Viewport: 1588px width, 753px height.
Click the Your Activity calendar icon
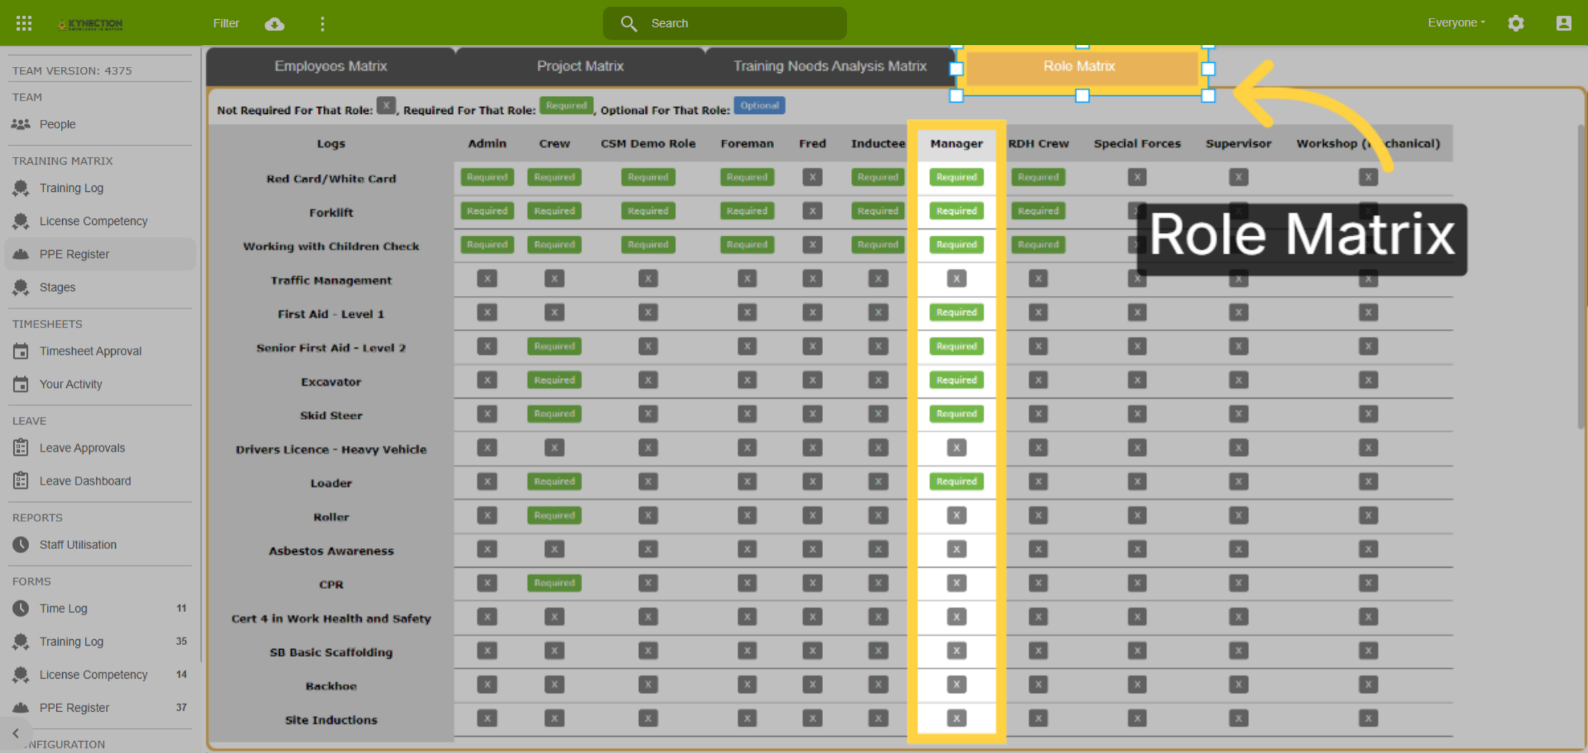pyautogui.click(x=21, y=384)
